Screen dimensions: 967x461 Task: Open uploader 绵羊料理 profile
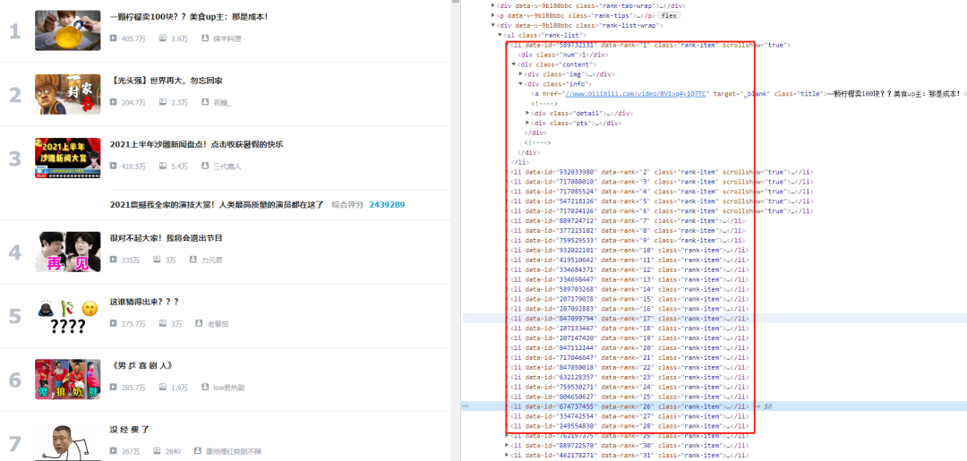coord(227,38)
